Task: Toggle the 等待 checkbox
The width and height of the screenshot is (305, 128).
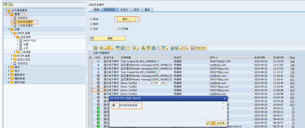Action: click(91, 19)
